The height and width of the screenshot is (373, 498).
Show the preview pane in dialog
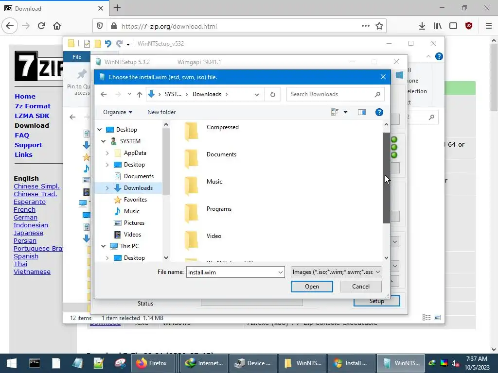[362, 112]
